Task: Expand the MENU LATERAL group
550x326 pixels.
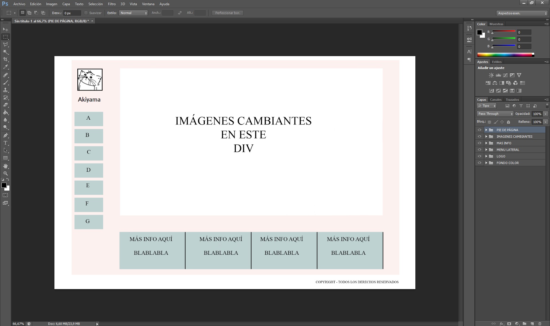Action: pos(486,150)
